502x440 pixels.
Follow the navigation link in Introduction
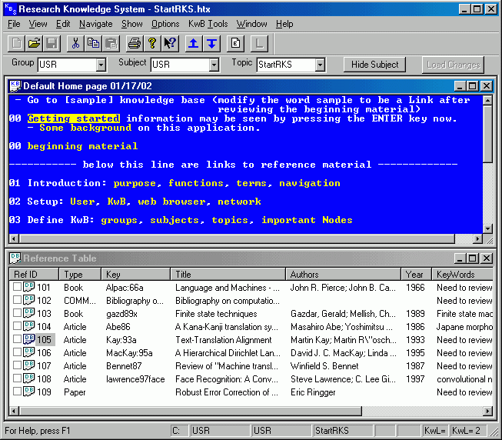[310, 184]
